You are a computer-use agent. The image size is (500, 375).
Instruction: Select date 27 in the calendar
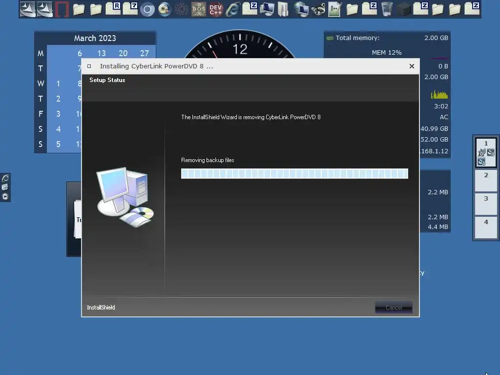pos(144,53)
